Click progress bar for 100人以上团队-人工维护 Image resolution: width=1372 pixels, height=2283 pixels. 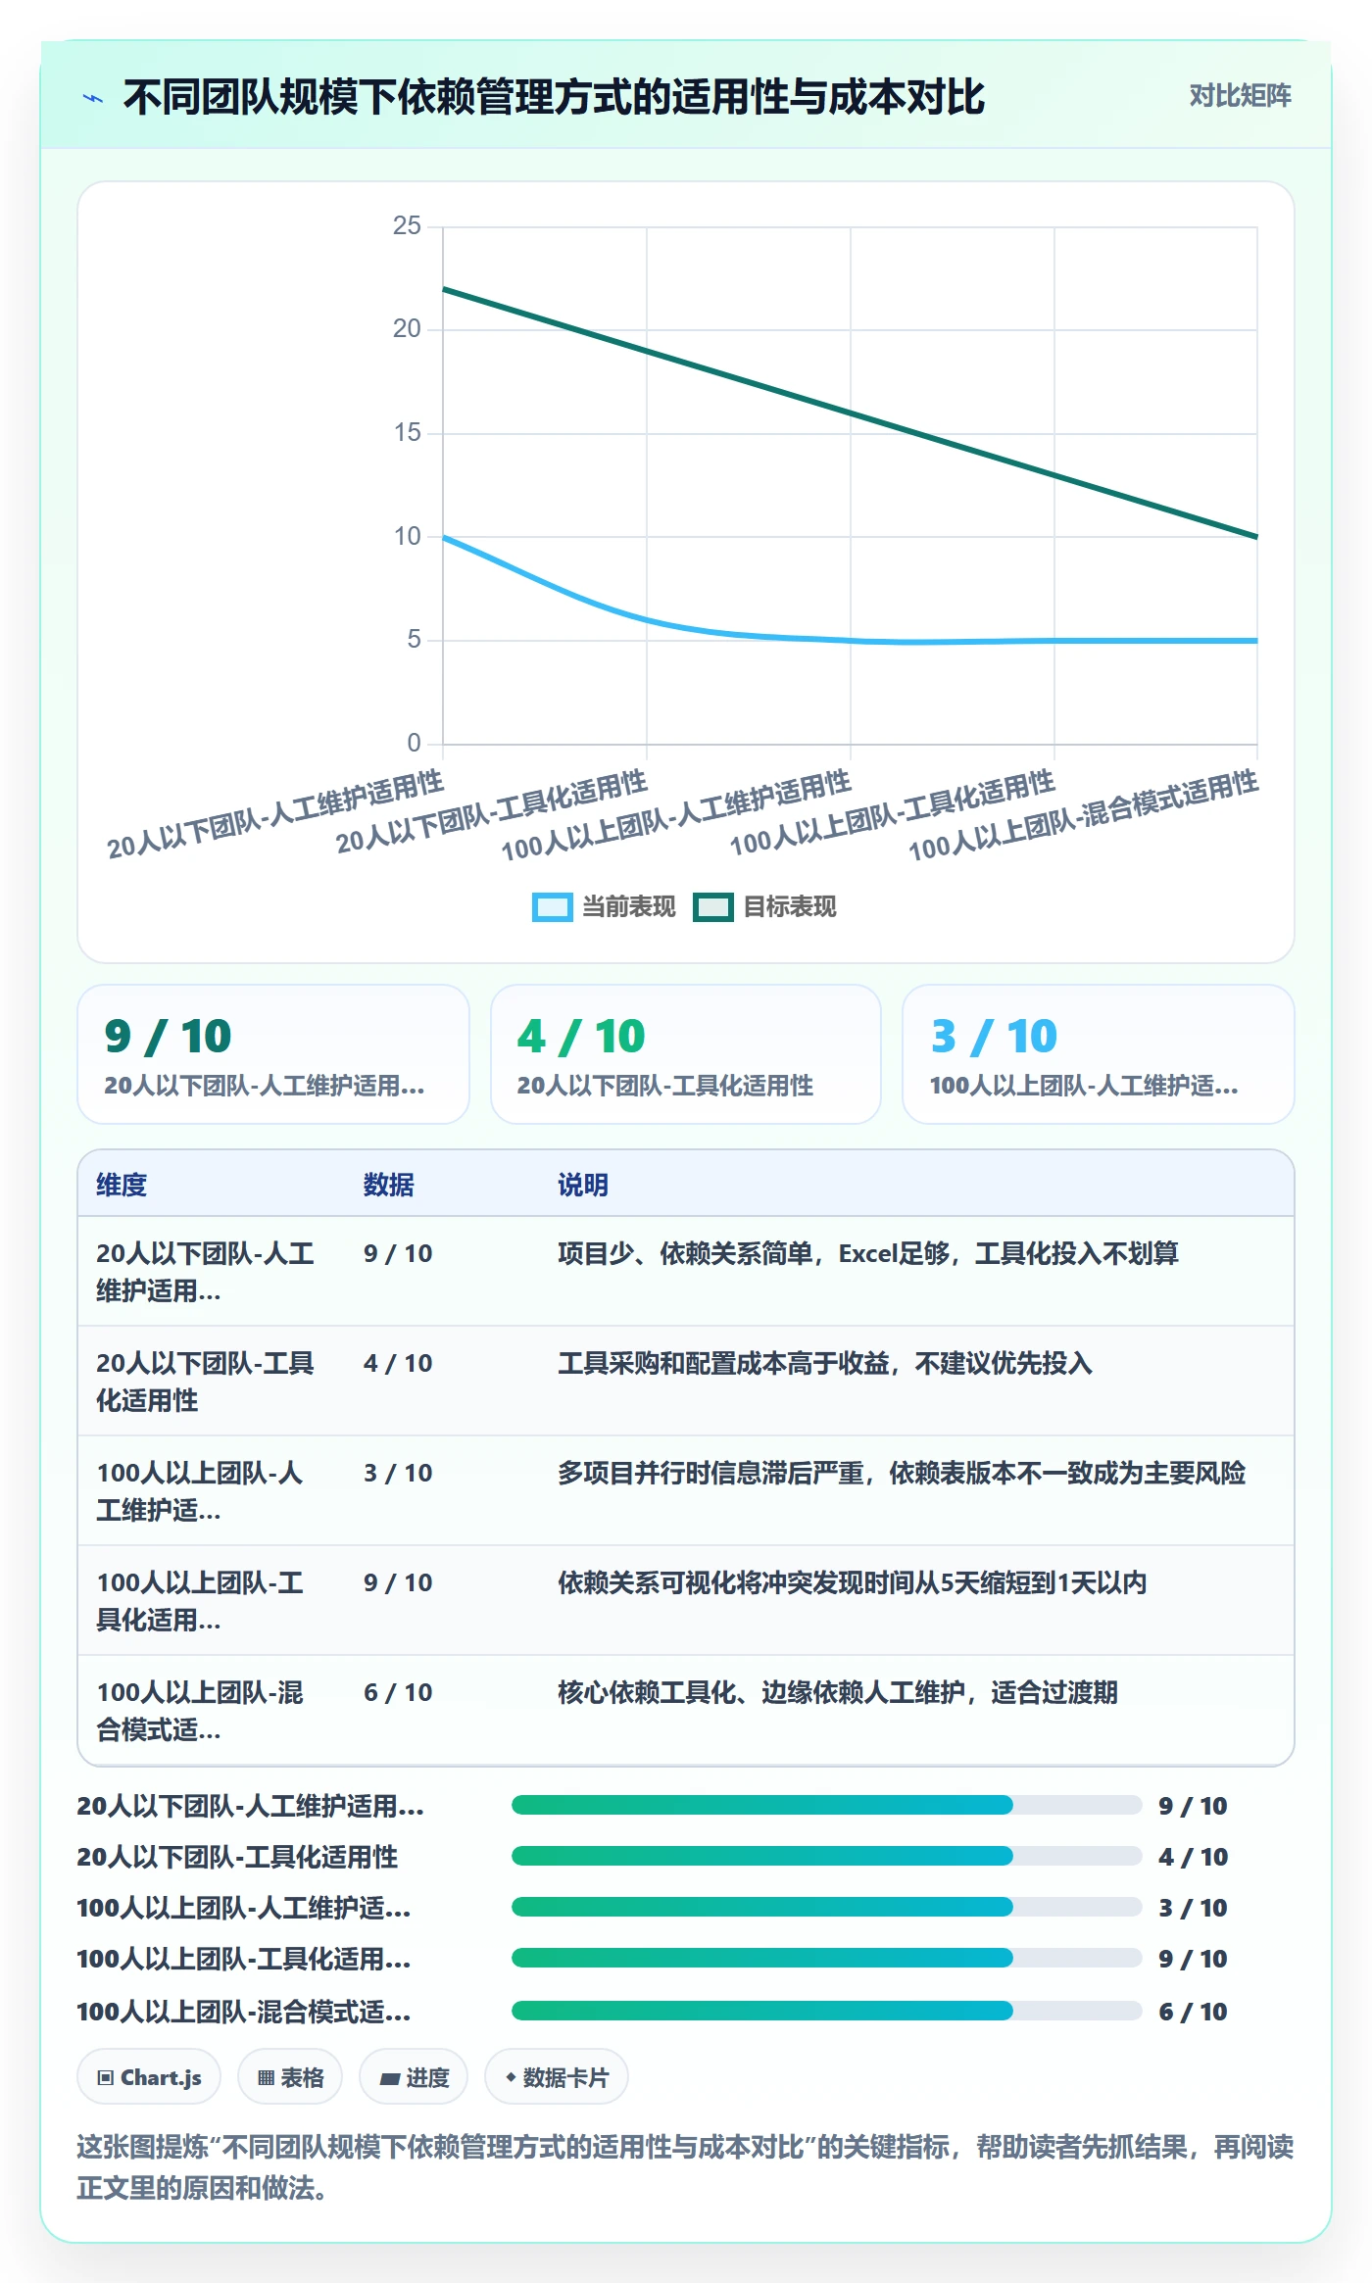pos(826,1907)
